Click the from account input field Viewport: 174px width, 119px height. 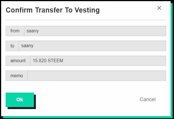coord(95,31)
